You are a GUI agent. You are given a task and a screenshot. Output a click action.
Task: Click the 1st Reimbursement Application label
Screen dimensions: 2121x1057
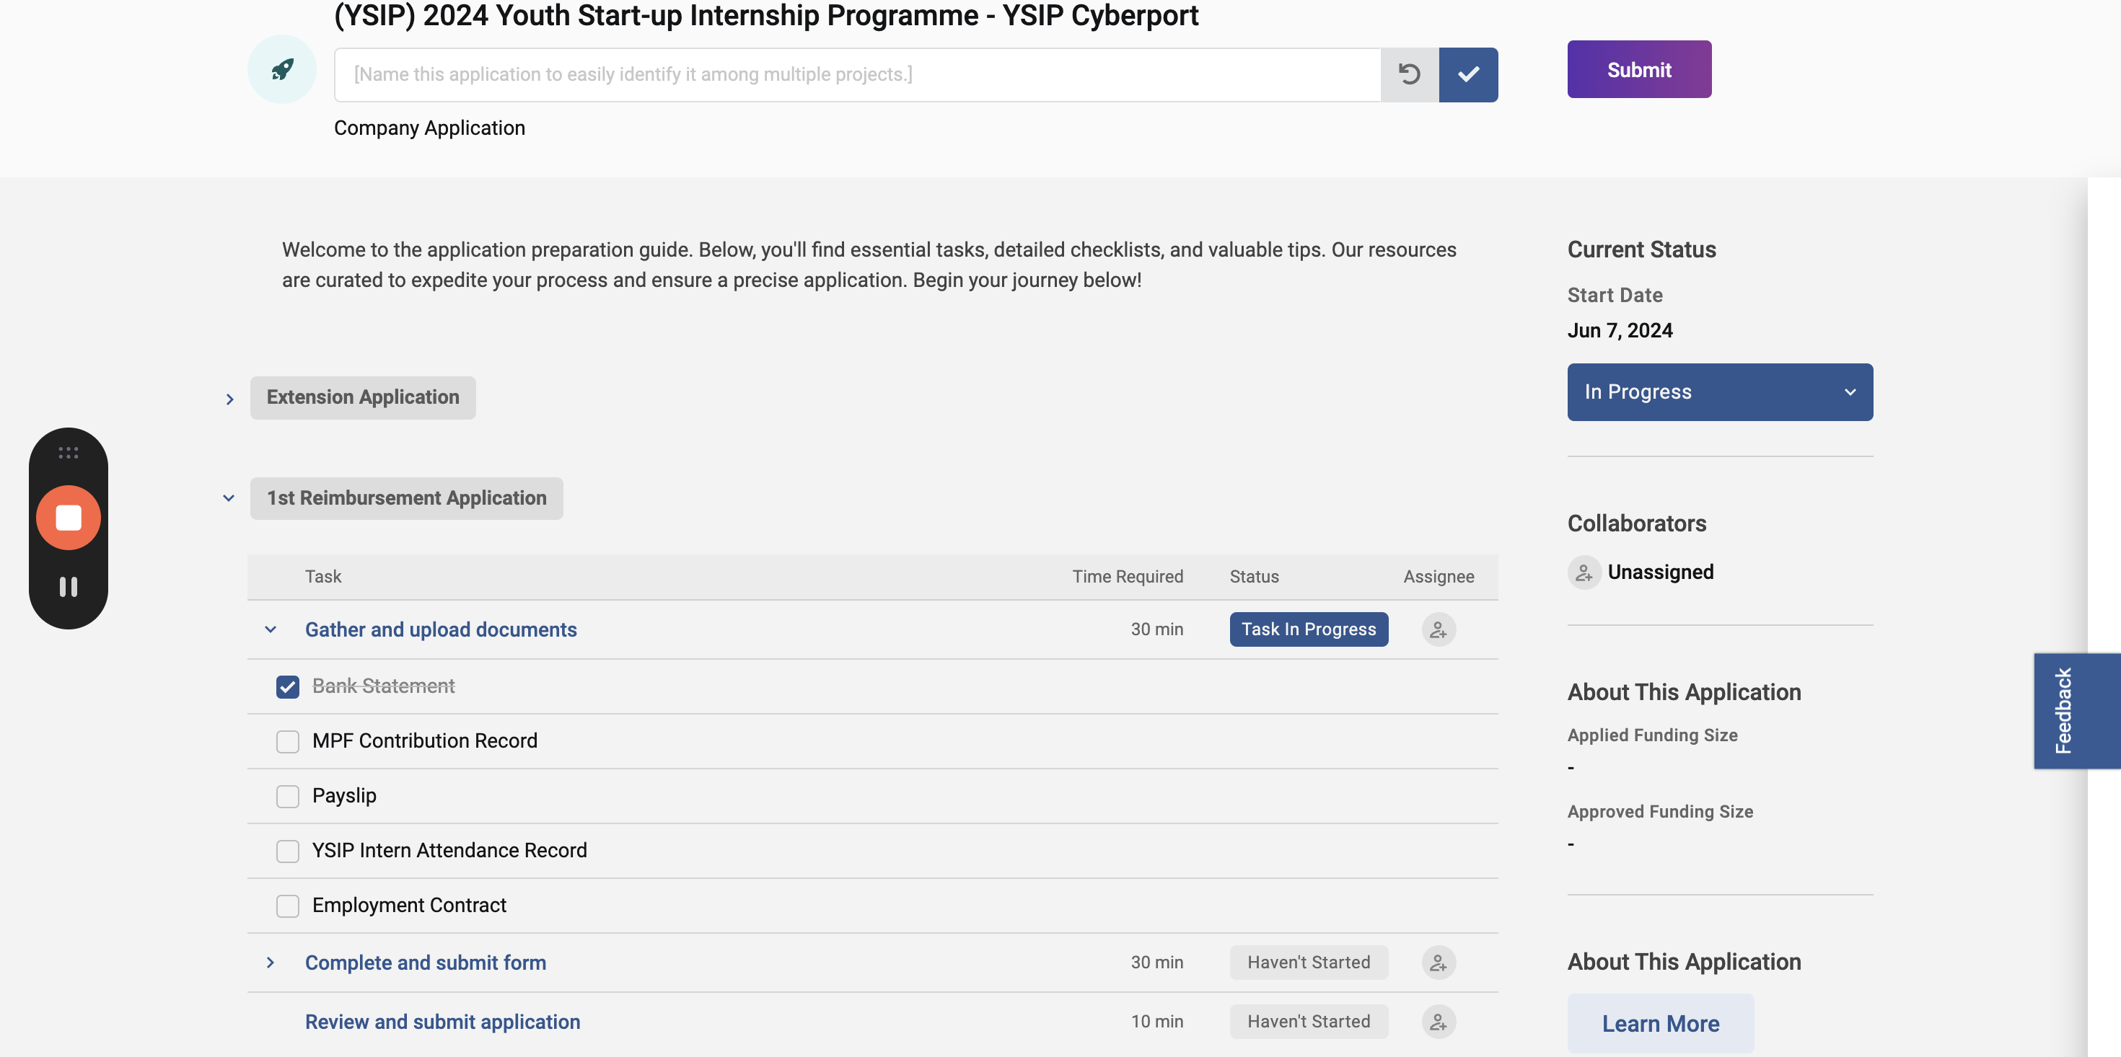[407, 498]
